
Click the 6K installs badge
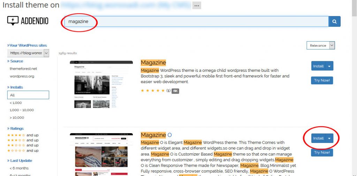point(175,91)
